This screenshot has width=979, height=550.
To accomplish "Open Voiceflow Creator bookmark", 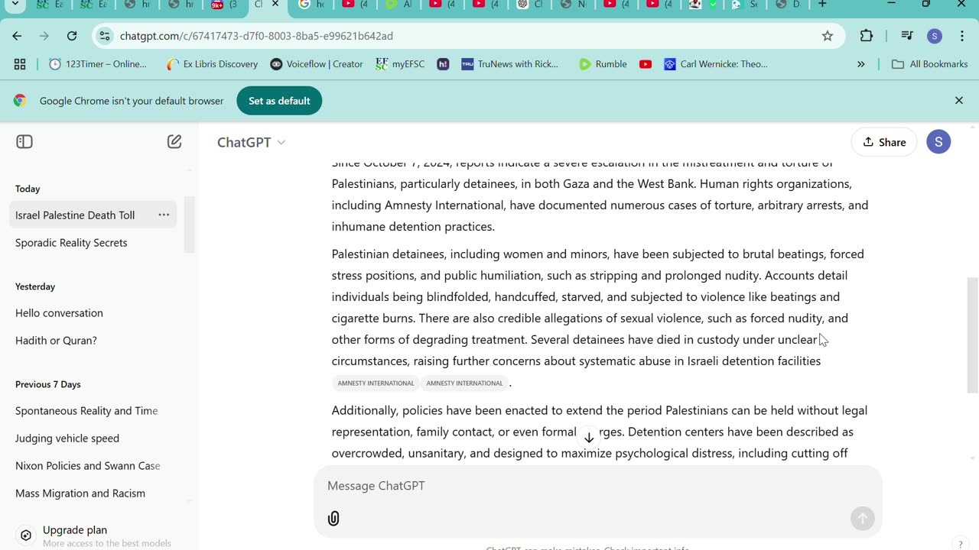I will 317,64.
